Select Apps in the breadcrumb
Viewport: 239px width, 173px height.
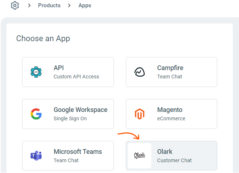tap(85, 5)
